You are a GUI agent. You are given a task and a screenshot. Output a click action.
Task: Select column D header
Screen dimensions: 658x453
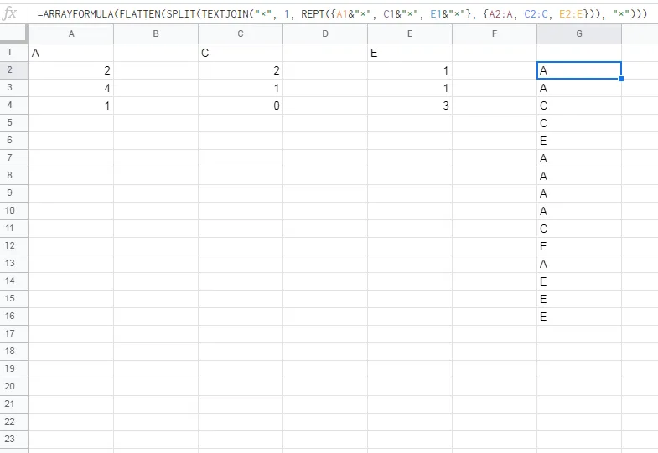coord(325,34)
